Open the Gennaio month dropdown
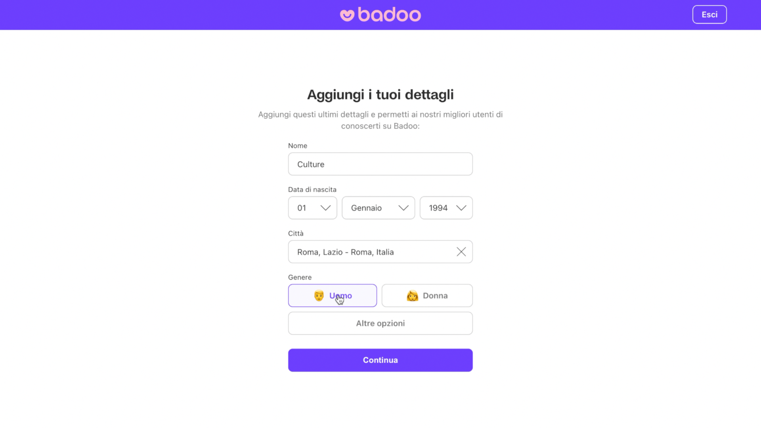Viewport: 761px width, 428px height. (x=378, y=208)
